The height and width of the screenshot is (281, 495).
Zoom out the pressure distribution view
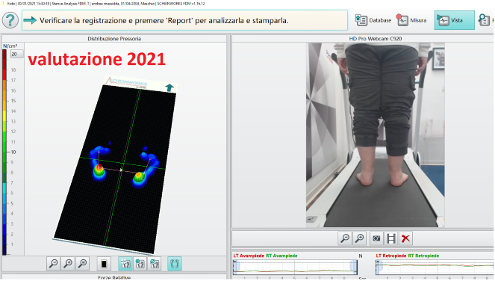tap(54, 263)
